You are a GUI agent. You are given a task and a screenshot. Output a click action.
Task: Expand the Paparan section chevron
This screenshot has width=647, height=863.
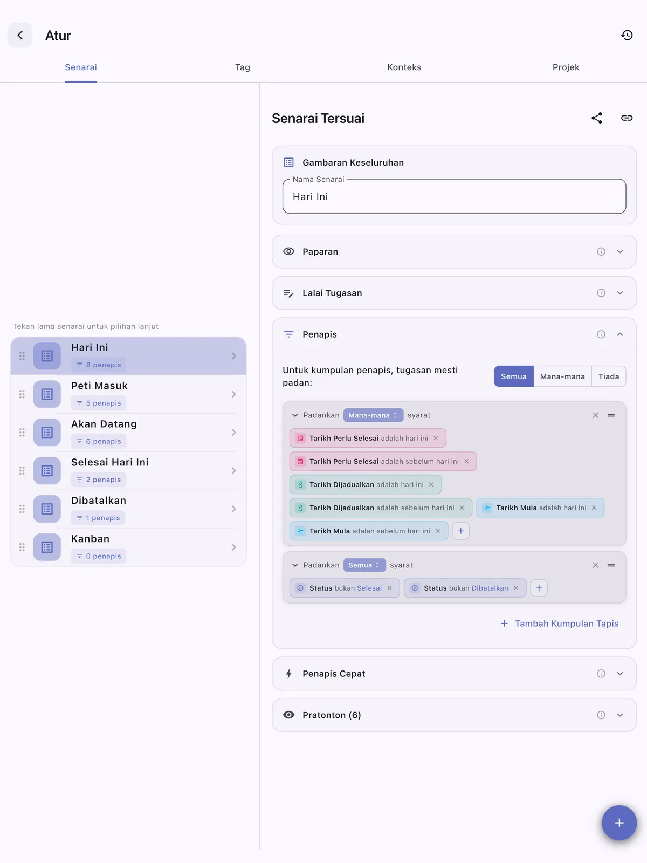tap(620, 251)
